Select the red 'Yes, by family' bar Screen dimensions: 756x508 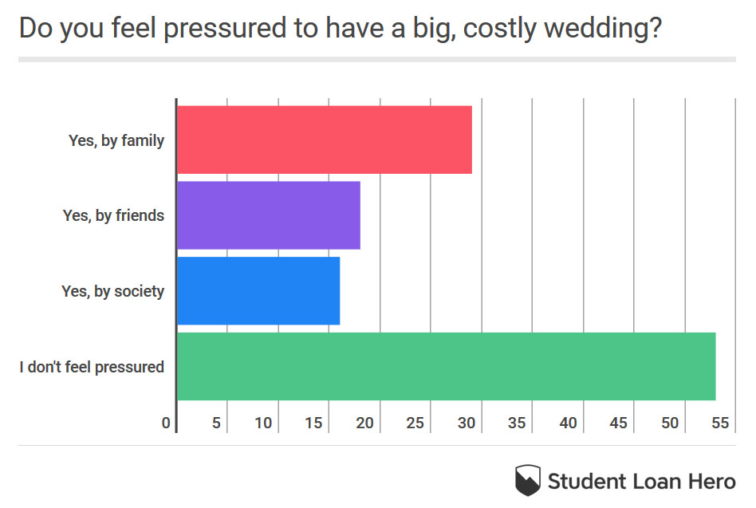tap(324, 140)
